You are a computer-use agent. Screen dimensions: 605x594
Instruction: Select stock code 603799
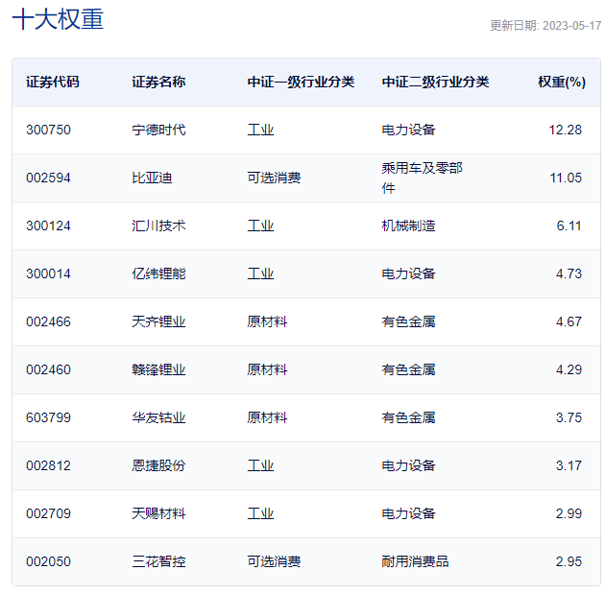pos(48,417)
